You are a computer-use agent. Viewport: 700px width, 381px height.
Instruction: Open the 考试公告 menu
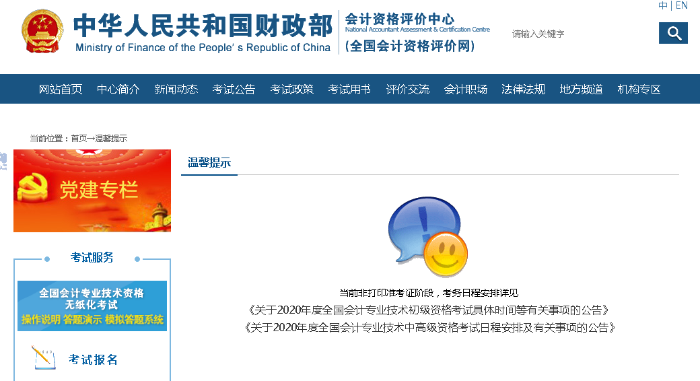tap(234, 89)
